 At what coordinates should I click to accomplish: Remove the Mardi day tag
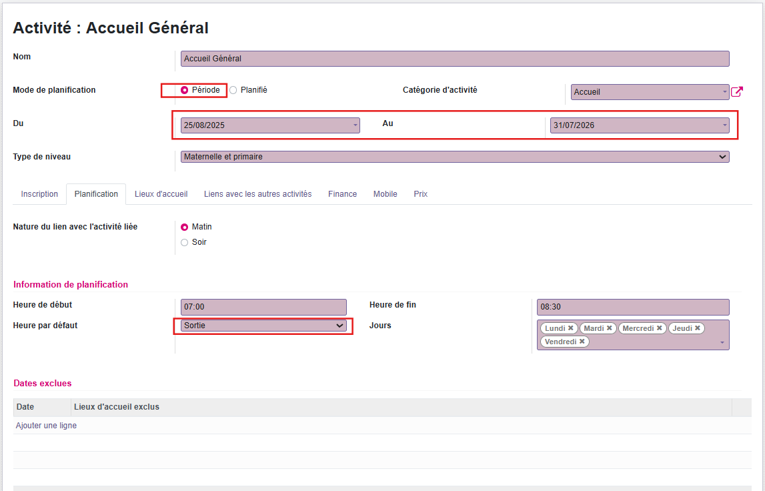coord(610,328)
